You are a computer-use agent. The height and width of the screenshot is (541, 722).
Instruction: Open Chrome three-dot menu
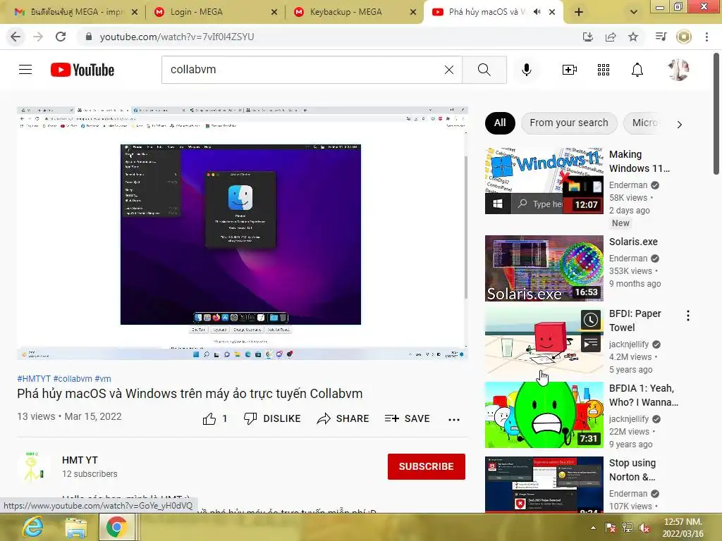pos(706,37)
